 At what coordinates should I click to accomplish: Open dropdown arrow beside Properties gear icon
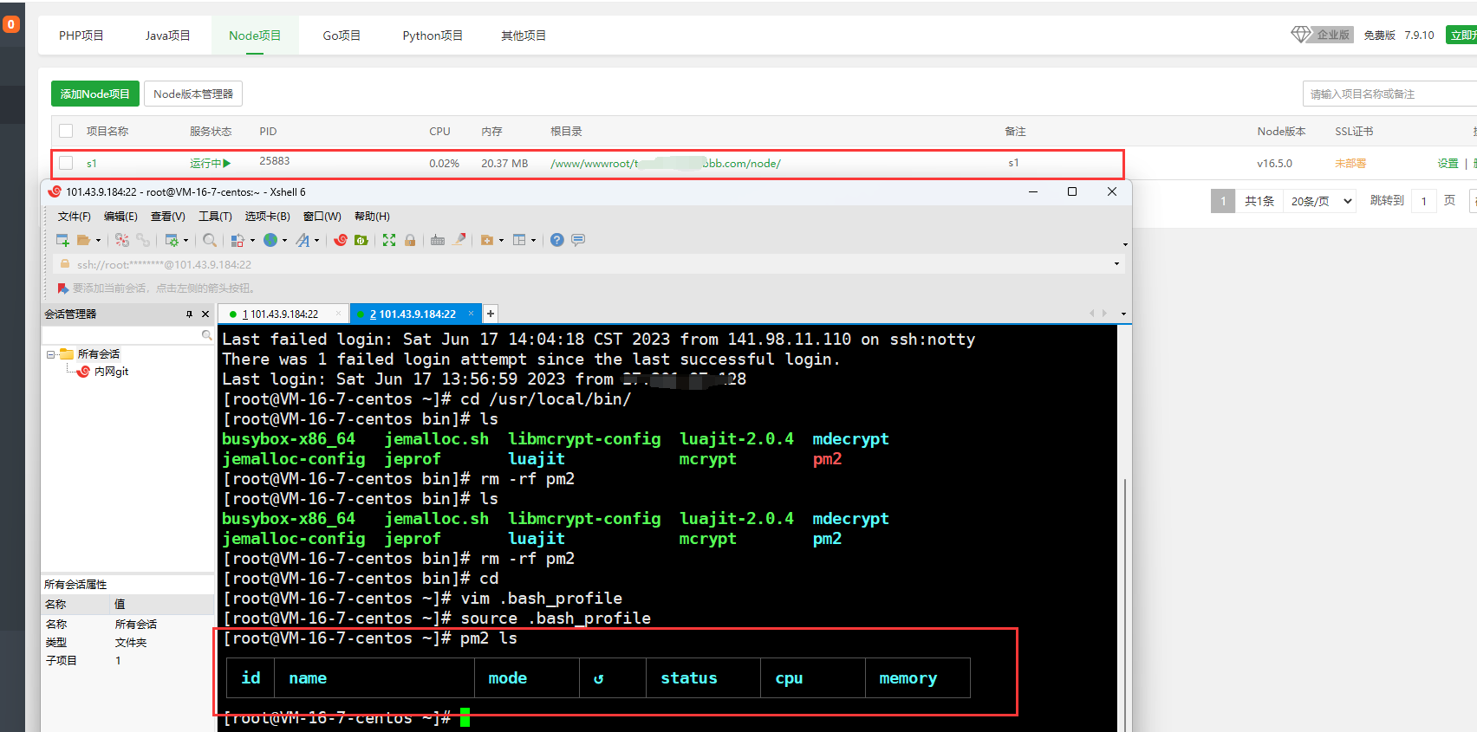pyautogui.click(x=185, y=241)
